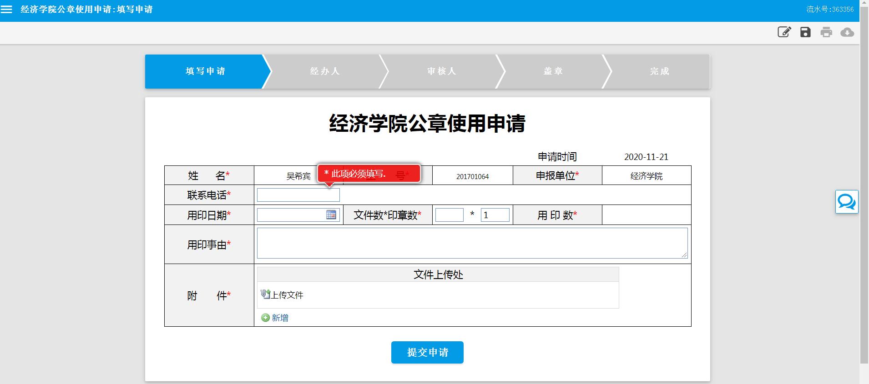Image resolution: width=869 pixels, height=384 pixels.
Task: Submit form with 提交申请 button
Action: coord(427,352)
